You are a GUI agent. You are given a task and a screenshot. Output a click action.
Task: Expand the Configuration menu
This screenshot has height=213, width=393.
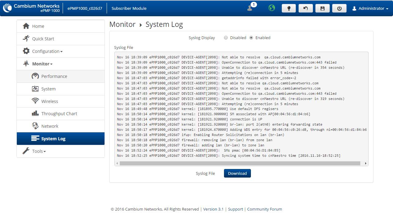tap(61, 51)
